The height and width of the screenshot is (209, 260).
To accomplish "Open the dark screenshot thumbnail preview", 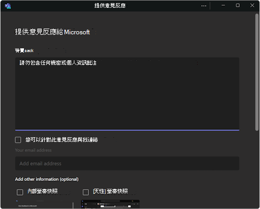I will click(110, 204).
